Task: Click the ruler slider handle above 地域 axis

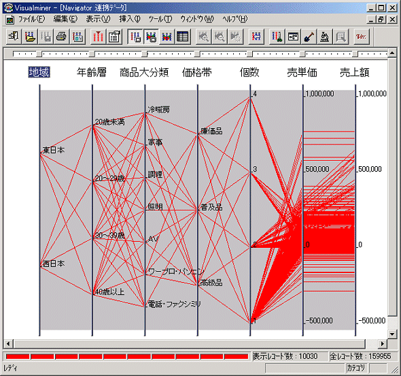Action: [39, 54]
